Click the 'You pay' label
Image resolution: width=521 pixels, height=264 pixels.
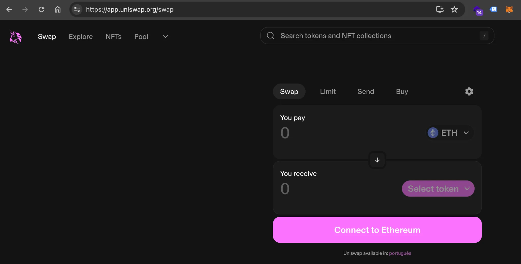293,118
